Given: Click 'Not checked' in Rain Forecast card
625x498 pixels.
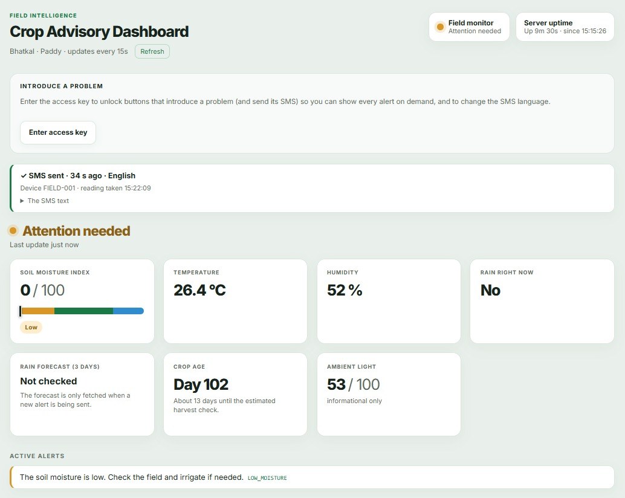Looking at the screenshot, I should 48,381.
